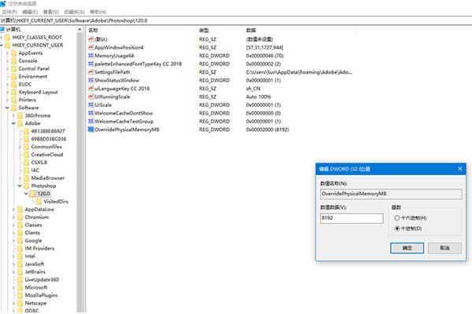Close the 编辑 DWORD dialog with X
This screenshot has width=472, height=314.
[x=459, y=169]
